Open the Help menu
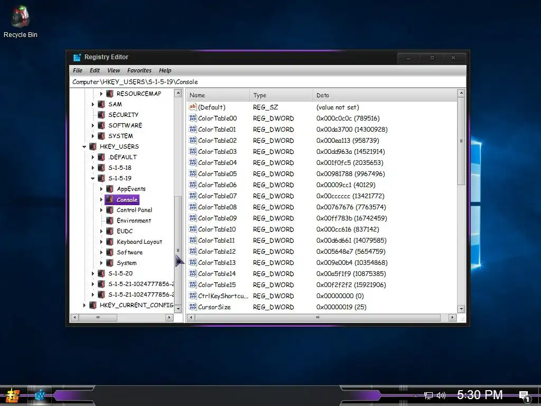The height and width of the screenshot is (406, 541). tap(165, 70)
